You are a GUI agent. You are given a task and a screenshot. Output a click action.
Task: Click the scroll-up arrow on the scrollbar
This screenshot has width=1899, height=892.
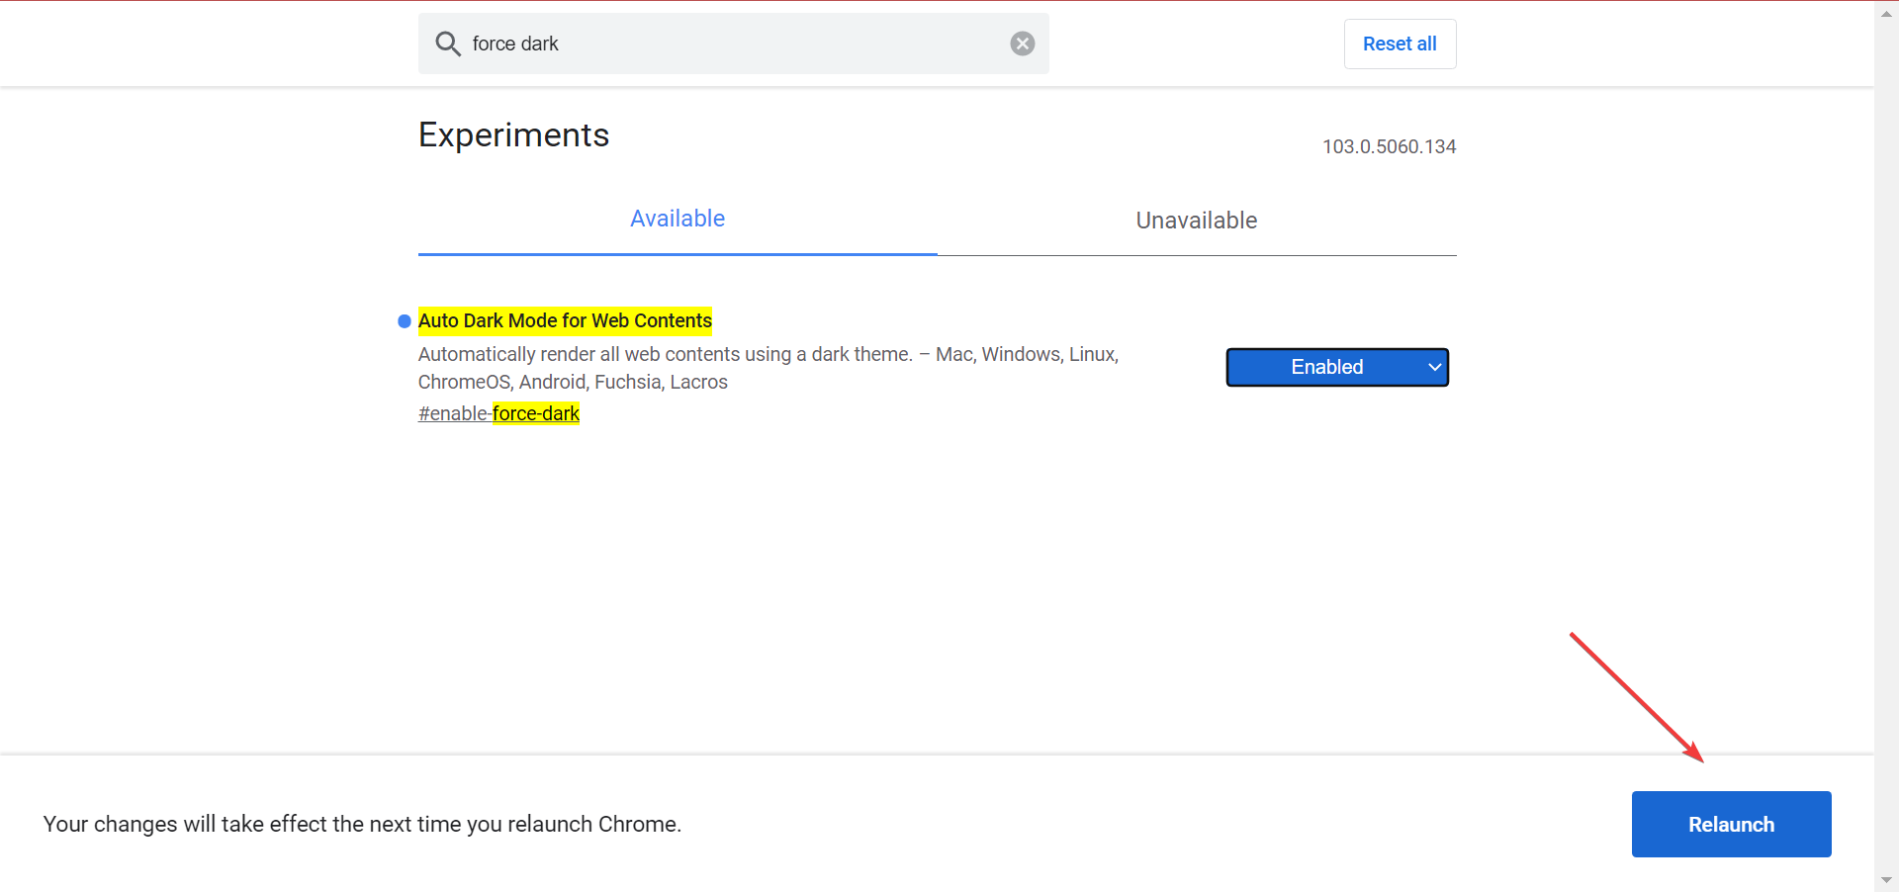(x=1885, y=13)
